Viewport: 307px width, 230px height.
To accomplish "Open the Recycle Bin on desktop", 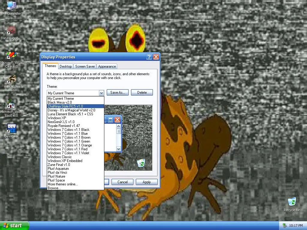I will 292,205.
